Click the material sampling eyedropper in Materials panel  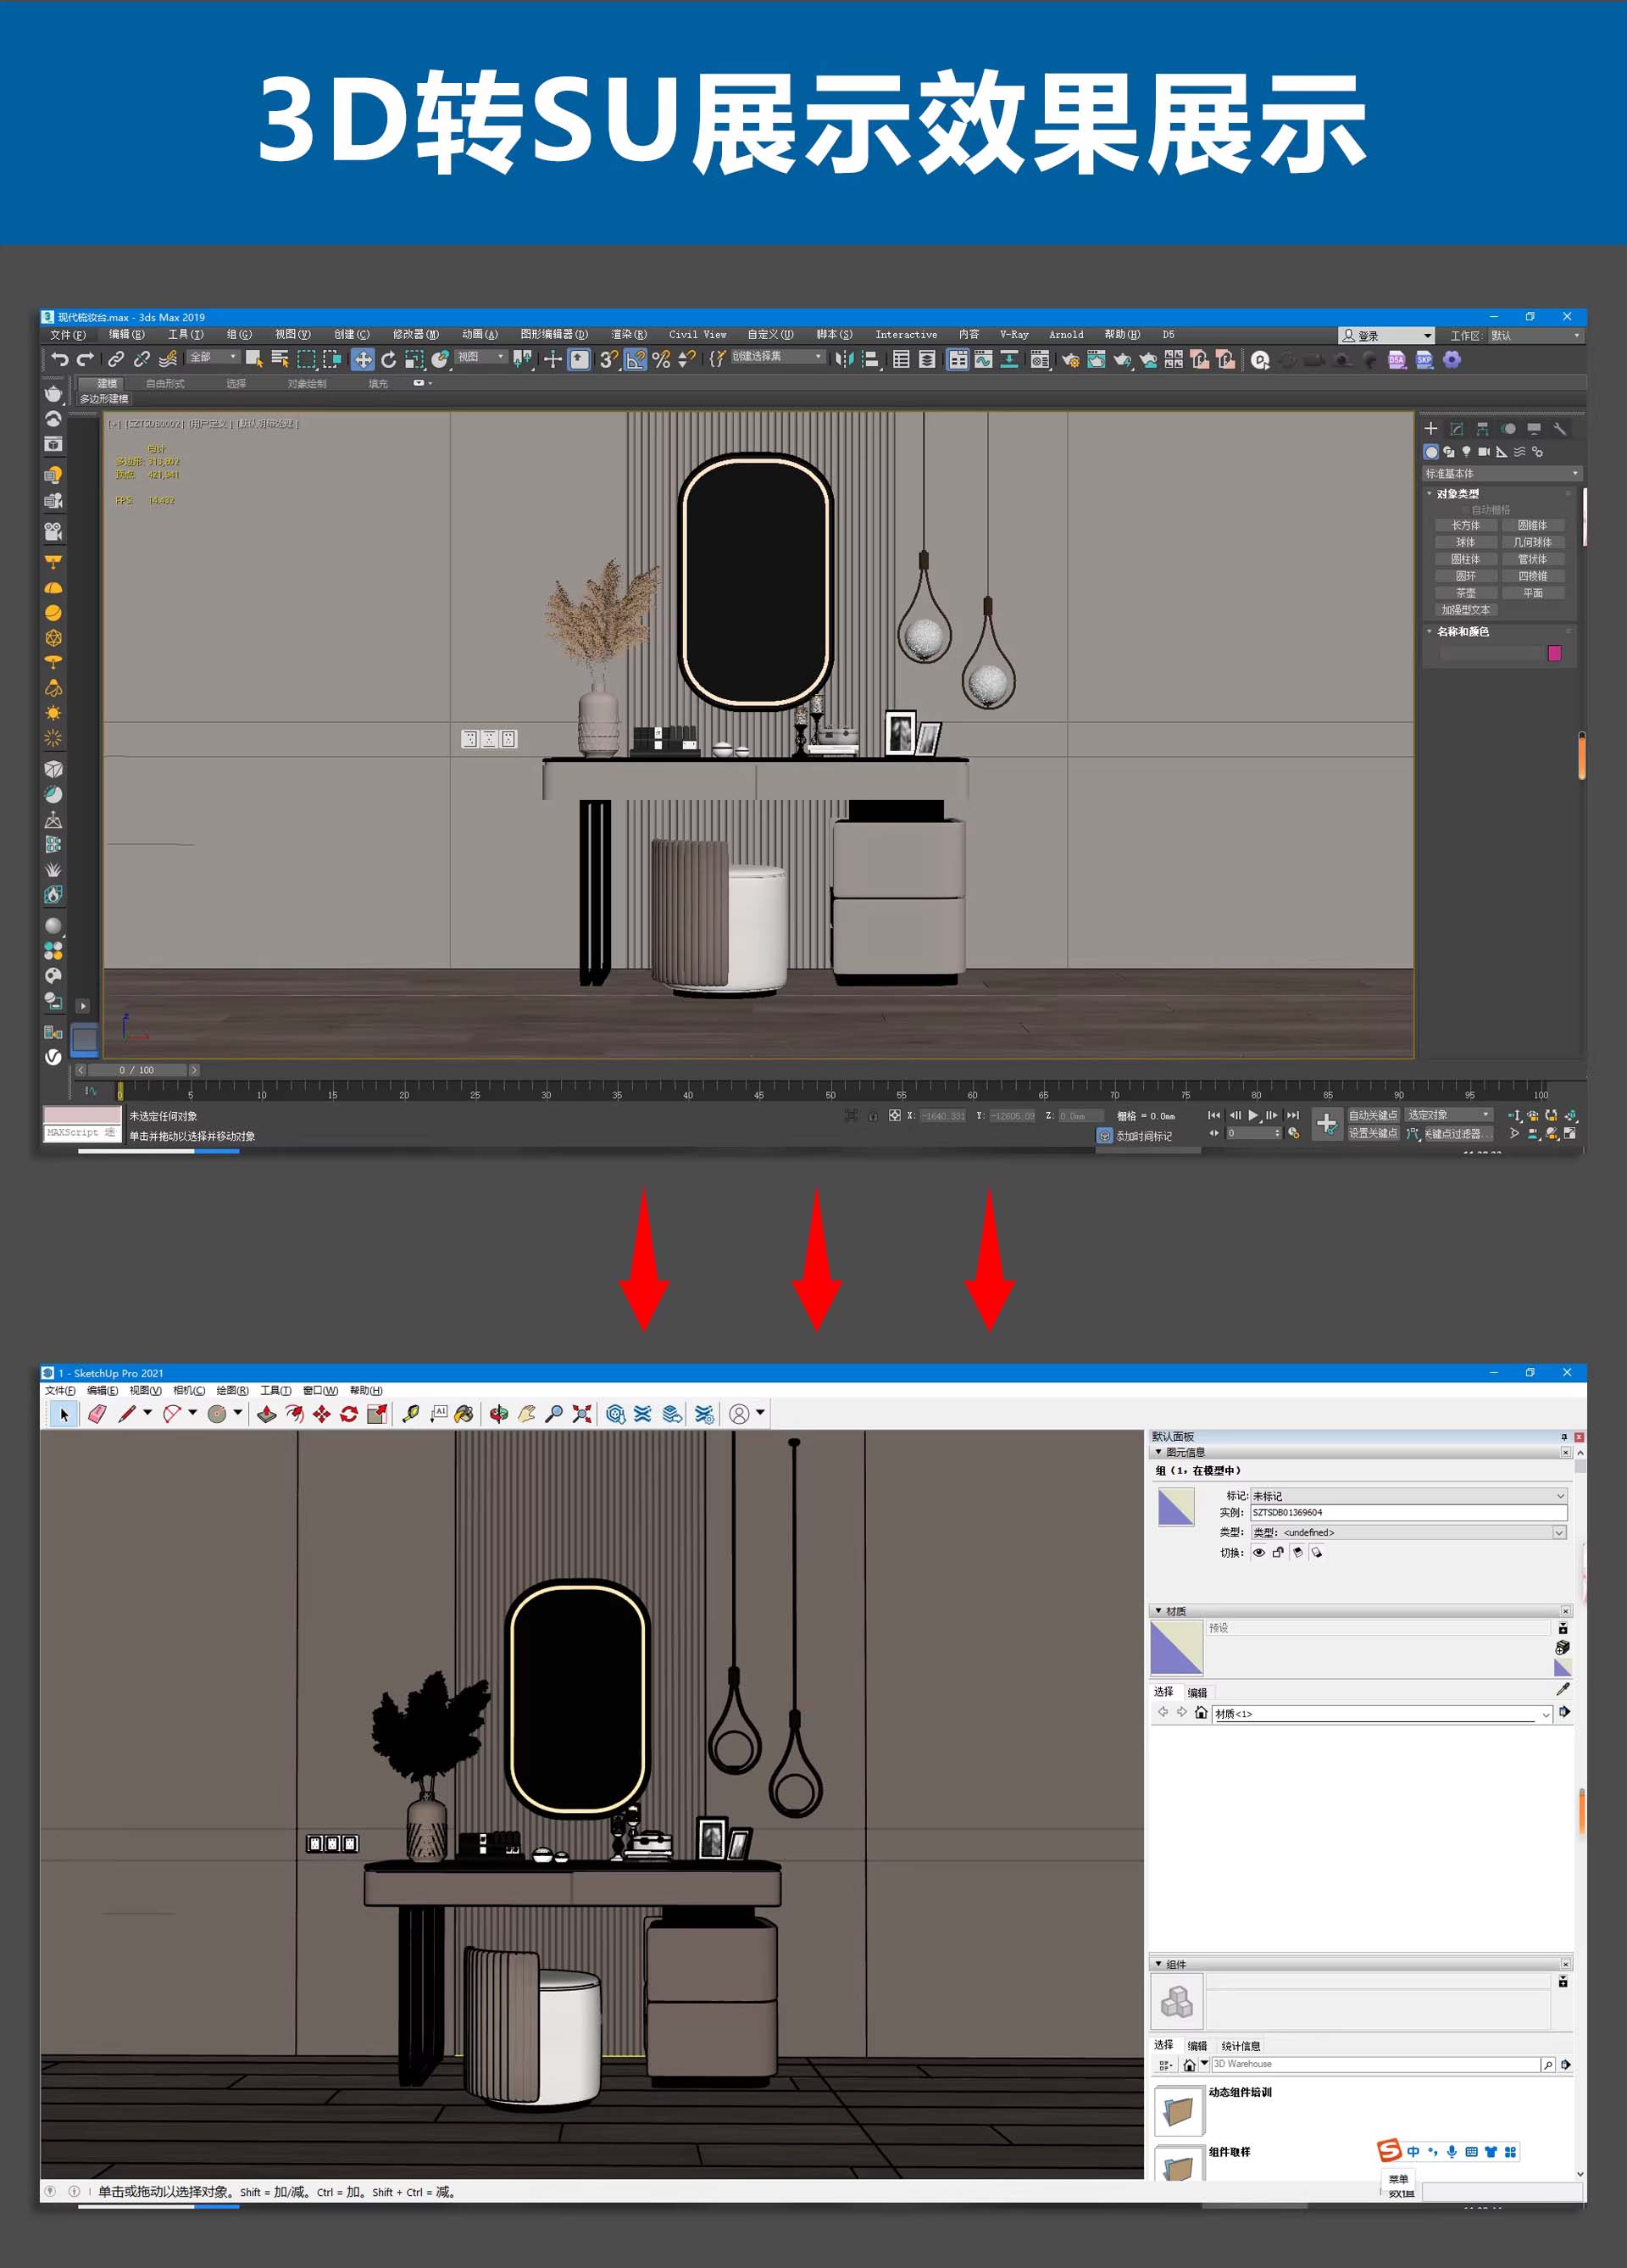(x=1562, y=1690)
